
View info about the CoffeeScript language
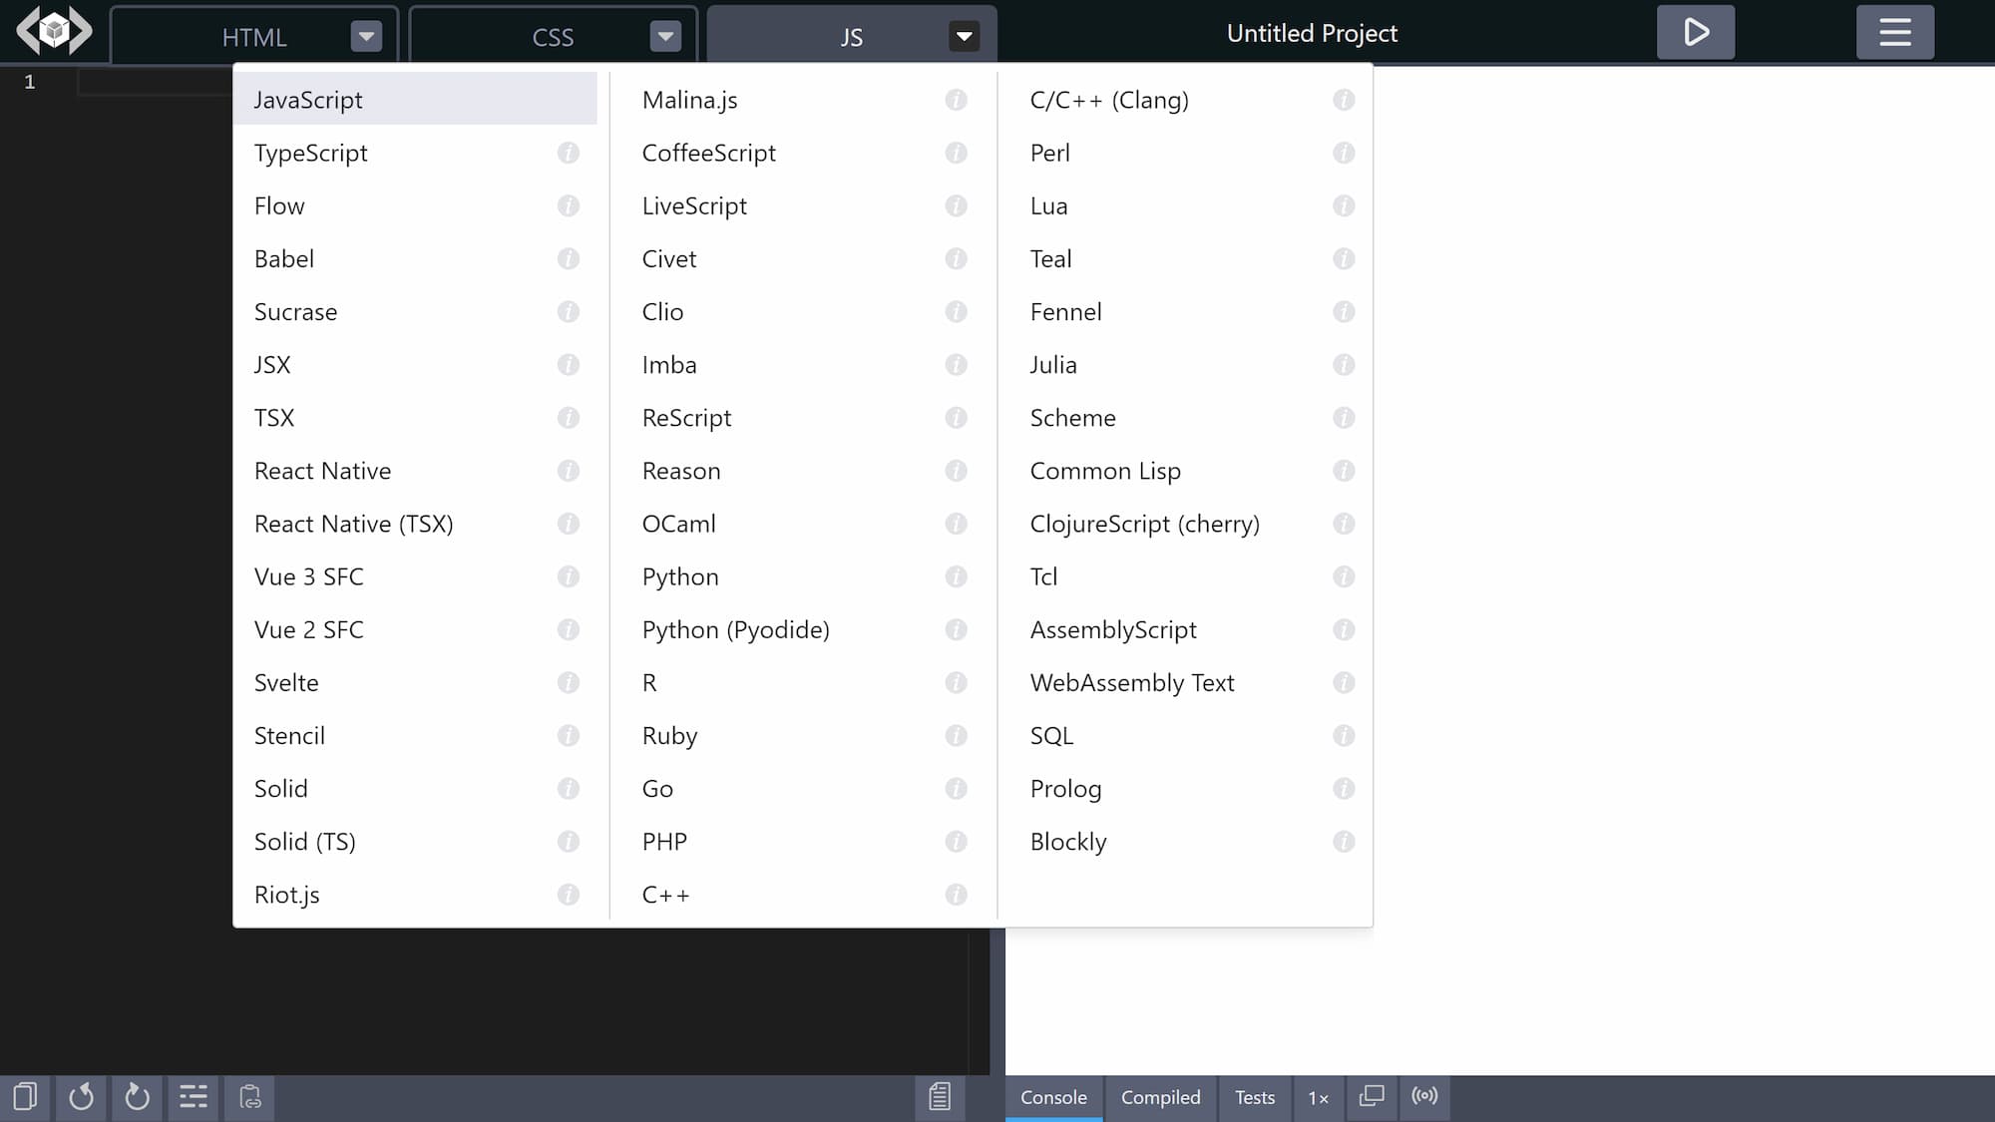(956, 153)
